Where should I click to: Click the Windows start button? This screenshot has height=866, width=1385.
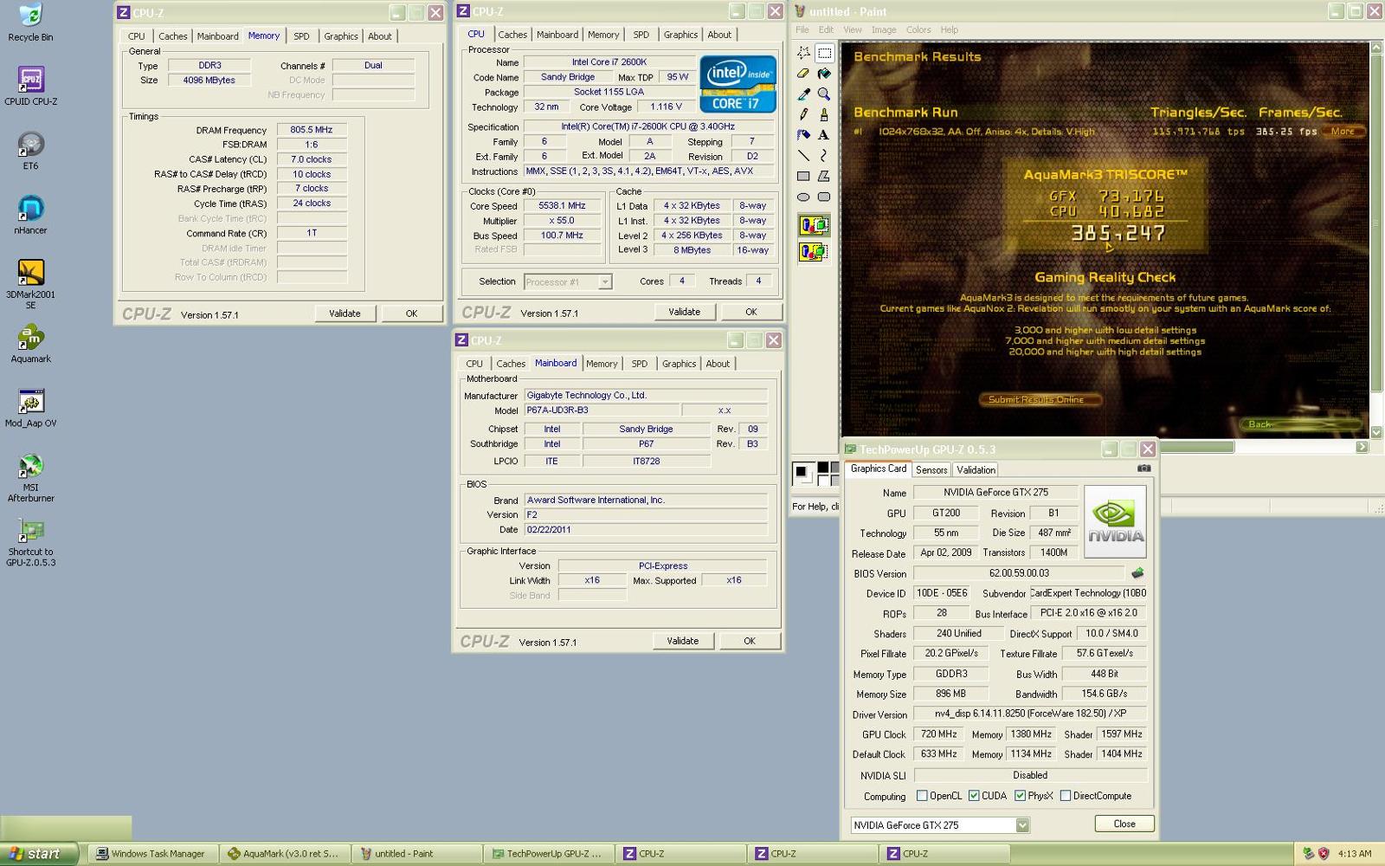(40, 853)
